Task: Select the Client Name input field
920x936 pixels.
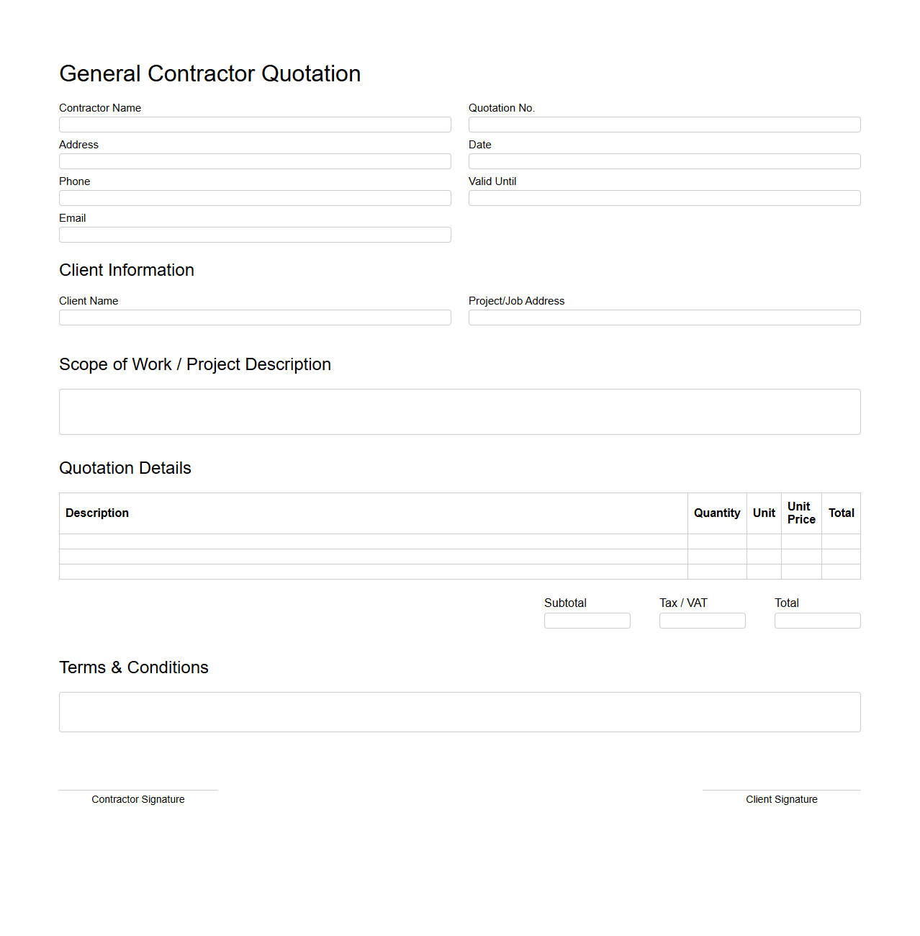Action: click(255, 317)
